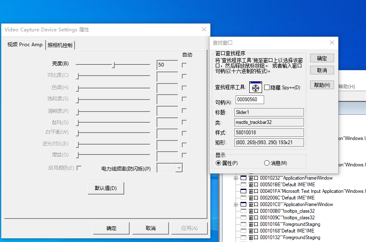
Task: Select tree row 00010132 ForegroundStaging
Action: (284, 237)
